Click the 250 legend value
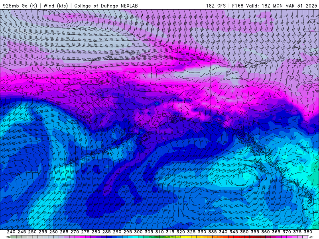Screen dimensions: 319x239 pyautogui.click(x=32, y=232)
